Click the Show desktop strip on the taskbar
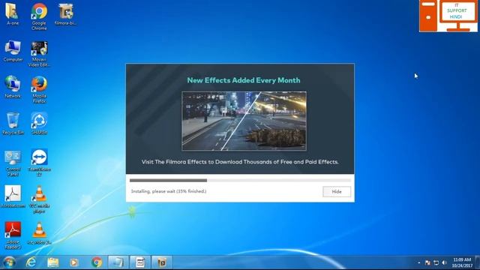480x270 pixels. coord(477,262)
